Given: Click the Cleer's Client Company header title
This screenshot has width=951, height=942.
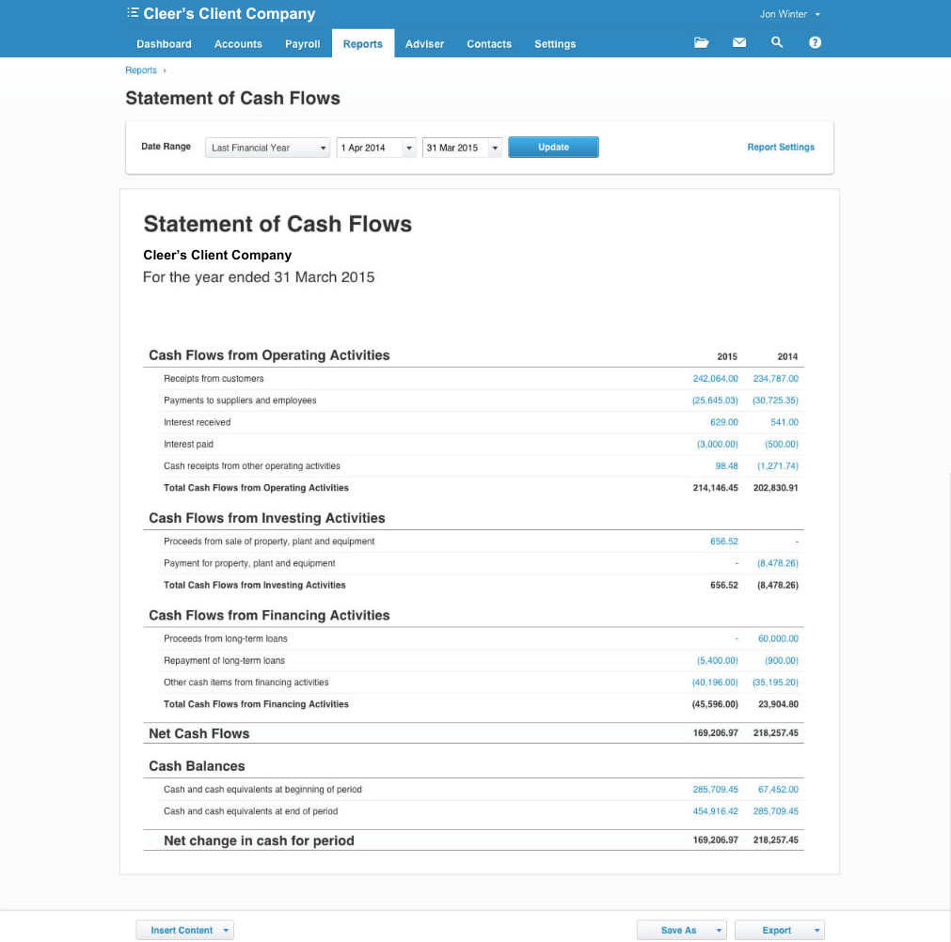Looking at the screenshot, I should 230,14.
